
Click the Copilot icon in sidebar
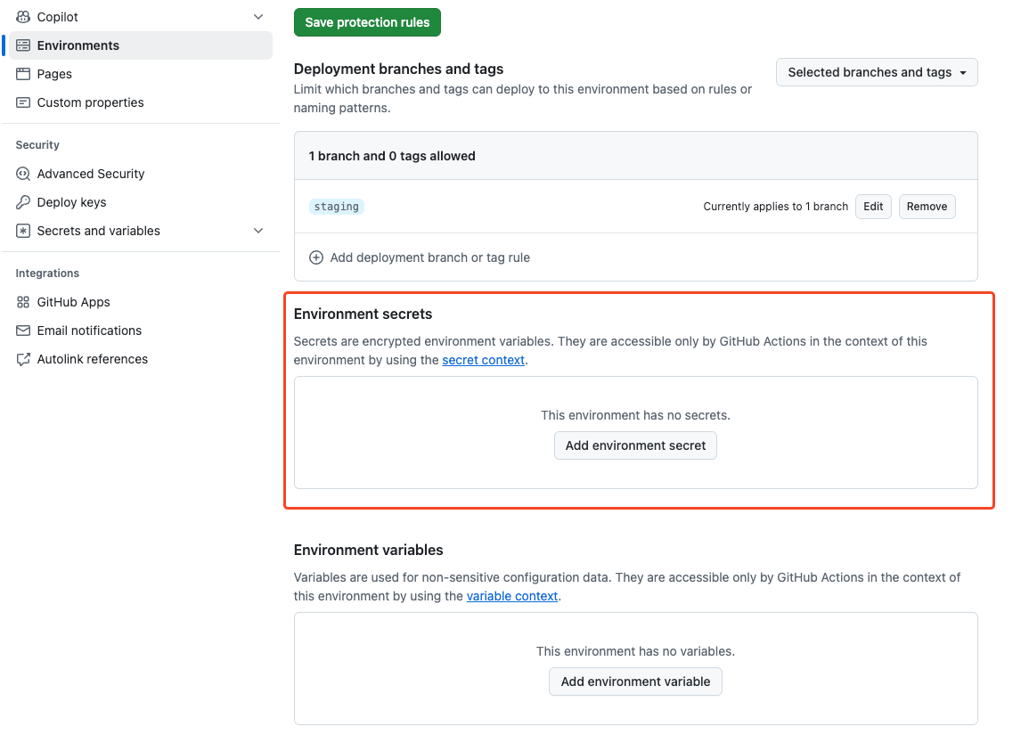click(x=23, y=17)
